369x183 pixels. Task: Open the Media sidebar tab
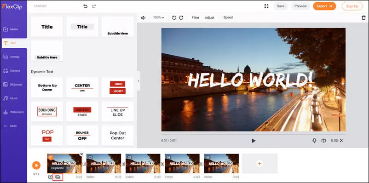(14, 29)
